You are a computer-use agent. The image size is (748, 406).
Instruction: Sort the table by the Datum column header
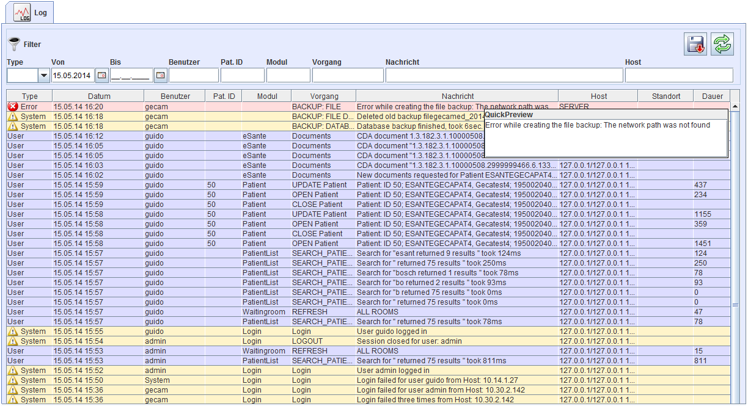tap(98, 96)
